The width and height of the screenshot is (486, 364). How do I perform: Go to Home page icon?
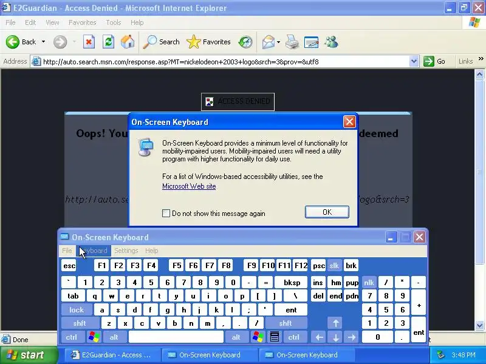click(128, 42)
